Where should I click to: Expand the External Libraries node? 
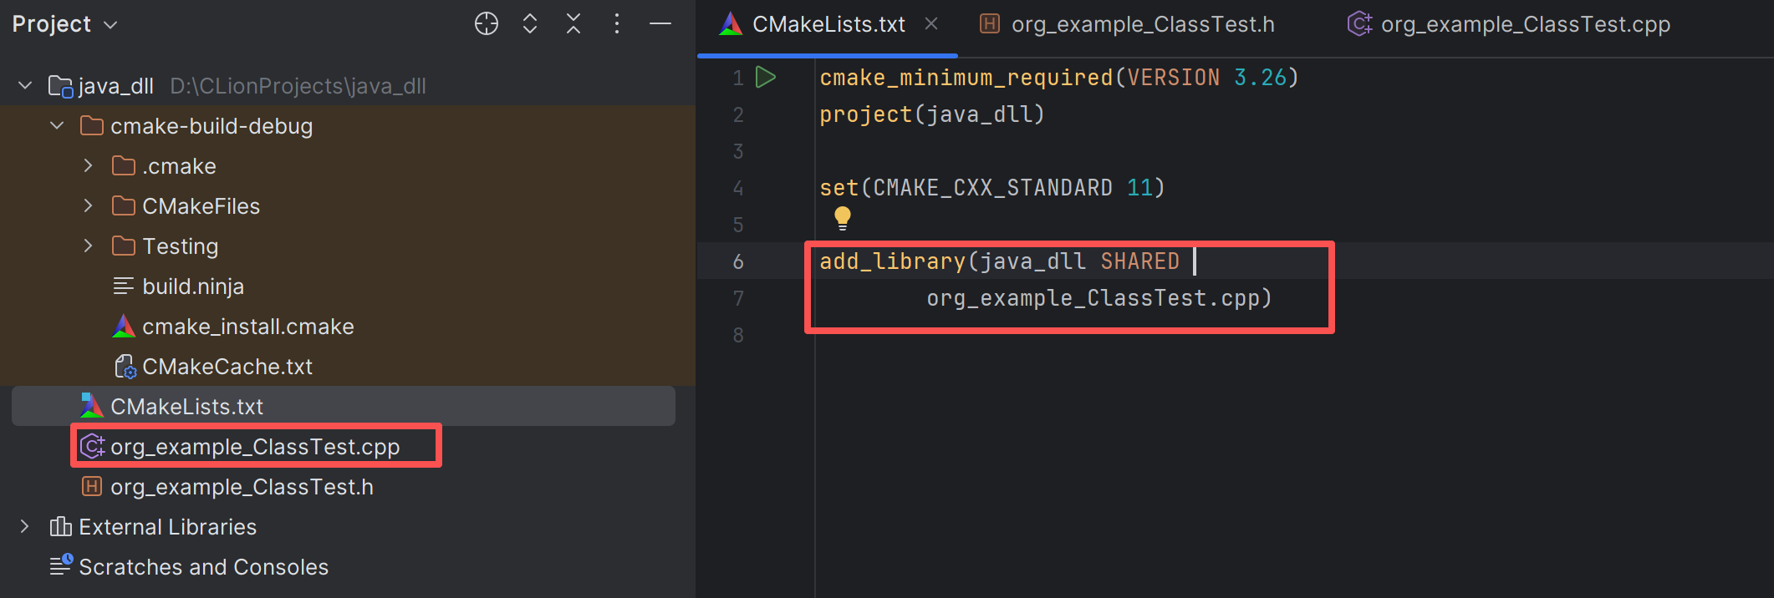(25, 527)
